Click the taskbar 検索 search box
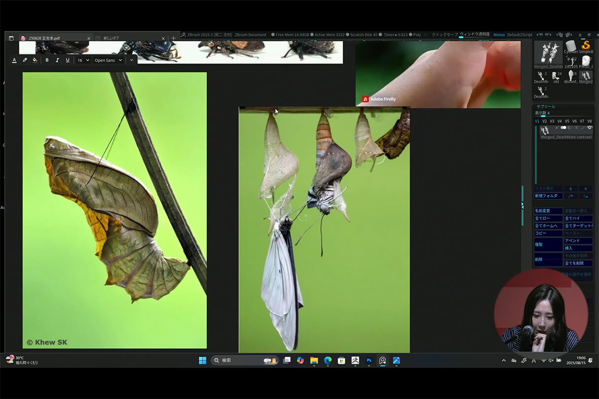The image size is (599, 399). pos(245,361)
